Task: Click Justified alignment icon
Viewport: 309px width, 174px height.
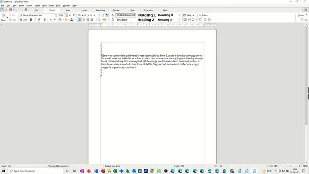Action: 92,20
